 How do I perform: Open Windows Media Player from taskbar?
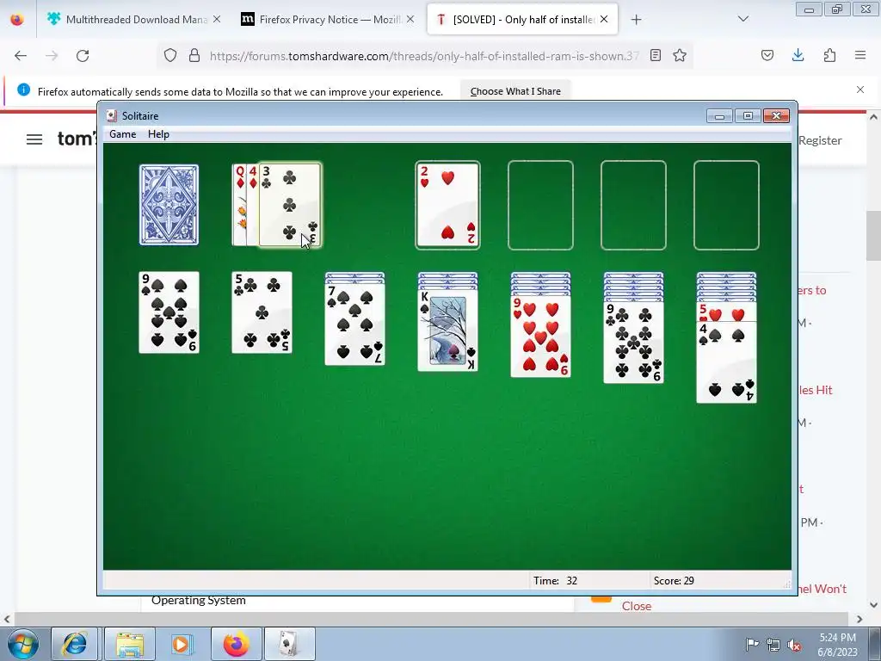click(x=182, y=644)
